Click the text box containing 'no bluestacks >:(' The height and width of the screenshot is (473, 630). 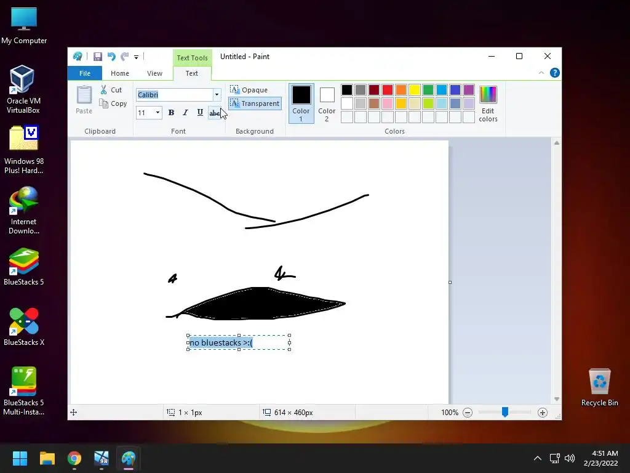(x=239, y=342)
